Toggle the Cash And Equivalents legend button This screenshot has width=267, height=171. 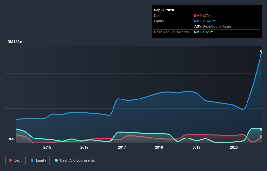[x=75, y=161]
